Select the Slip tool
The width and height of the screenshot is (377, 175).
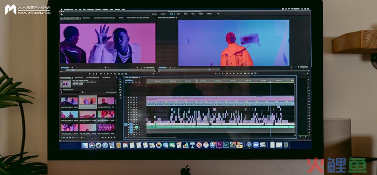click(x=120, y=90)
